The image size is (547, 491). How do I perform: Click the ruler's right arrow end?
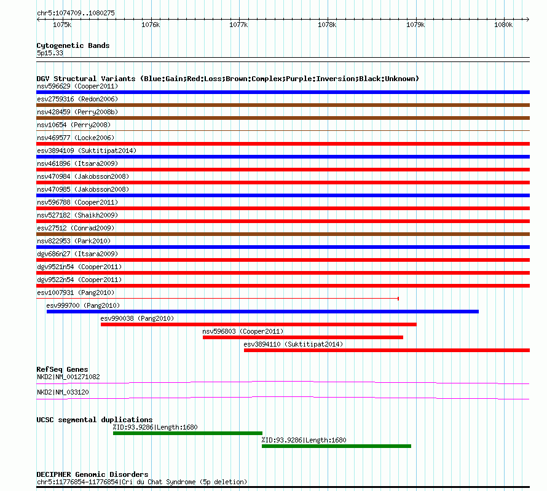click(x=528, y=19)
